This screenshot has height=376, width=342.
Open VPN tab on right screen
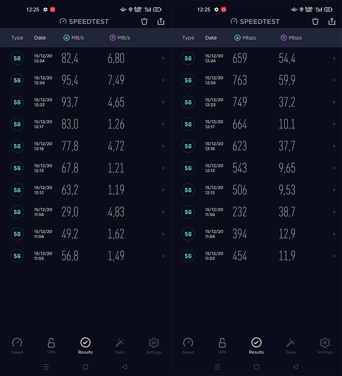coord(222,346)
